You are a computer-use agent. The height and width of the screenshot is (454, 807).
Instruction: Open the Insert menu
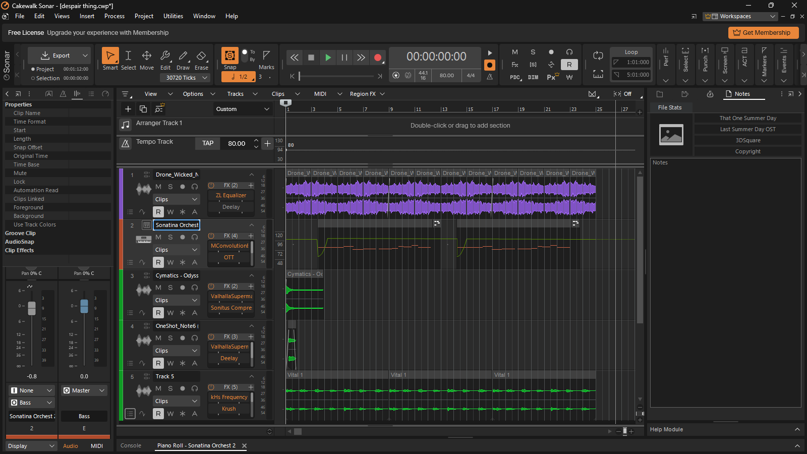tap(87, 16)
